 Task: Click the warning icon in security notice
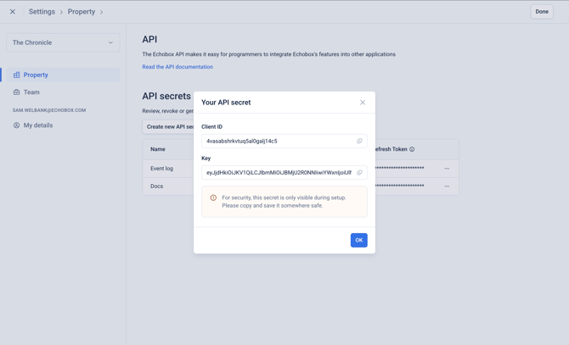[213, 198]
